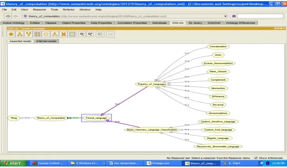Select the OWLViz tab
This screenshot has height=168, width=287.
point(178,23)
